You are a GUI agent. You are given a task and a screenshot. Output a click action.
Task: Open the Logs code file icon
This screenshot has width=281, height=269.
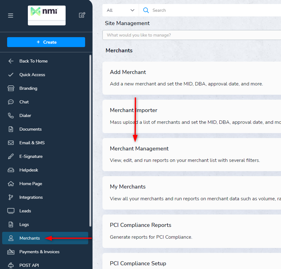tap(11, 224)
